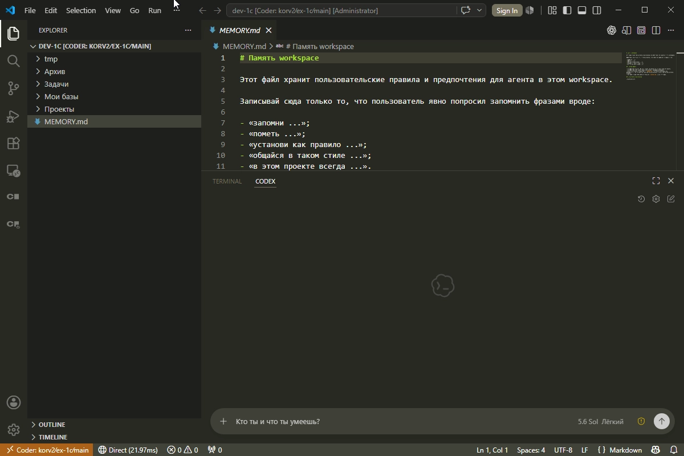Toggle secondary side bar visibility
Screen dimensions: 684x456
[597, 10]
